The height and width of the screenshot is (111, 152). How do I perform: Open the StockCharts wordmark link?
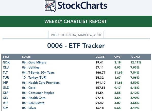click(82, 6)
